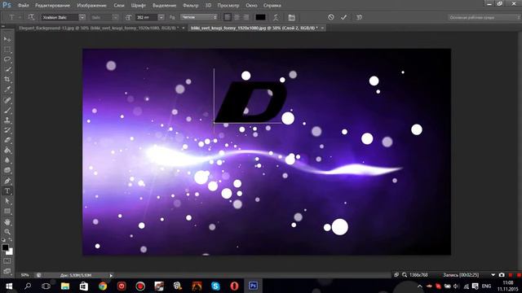The width and height of the screenshot is (522, 293).
Task: Open Google Chrome from the taskbar
Action: click(103, 286)
